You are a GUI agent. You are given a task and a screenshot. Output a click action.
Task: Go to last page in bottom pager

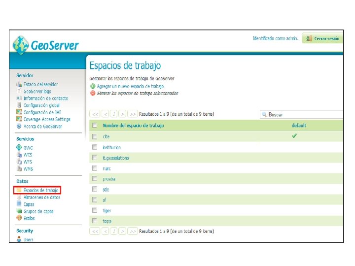tap(133, 231)
